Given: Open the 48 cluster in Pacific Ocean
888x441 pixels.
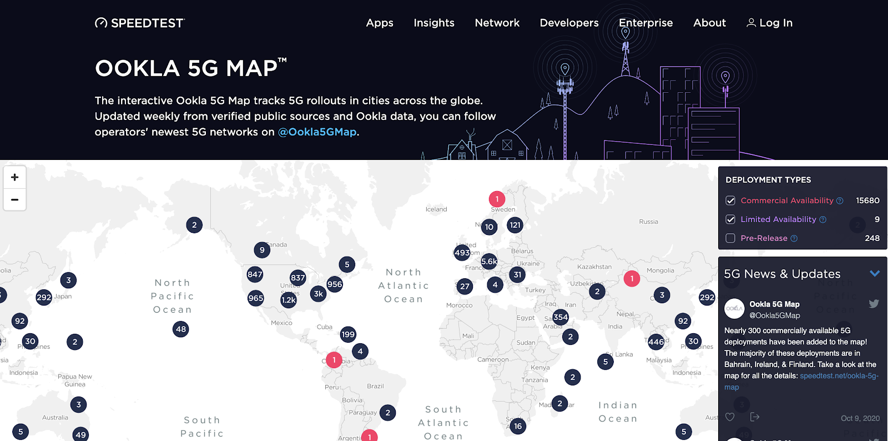Looking at the screenshot, I should tap(181, 329).
